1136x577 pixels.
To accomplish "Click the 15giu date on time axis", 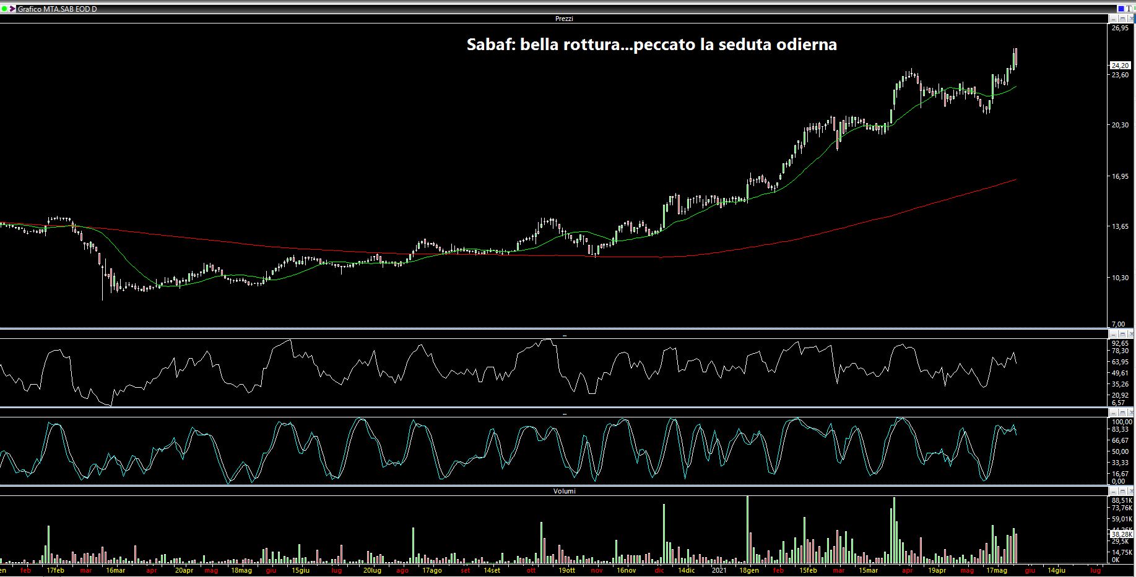I will click(300, 570).
